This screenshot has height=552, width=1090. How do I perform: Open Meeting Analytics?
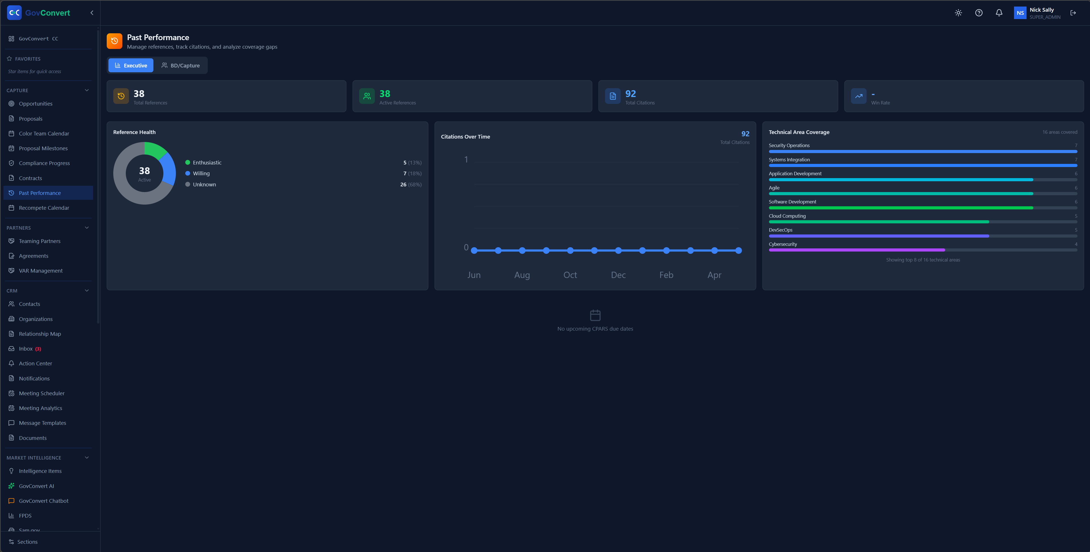pos(48,408)
